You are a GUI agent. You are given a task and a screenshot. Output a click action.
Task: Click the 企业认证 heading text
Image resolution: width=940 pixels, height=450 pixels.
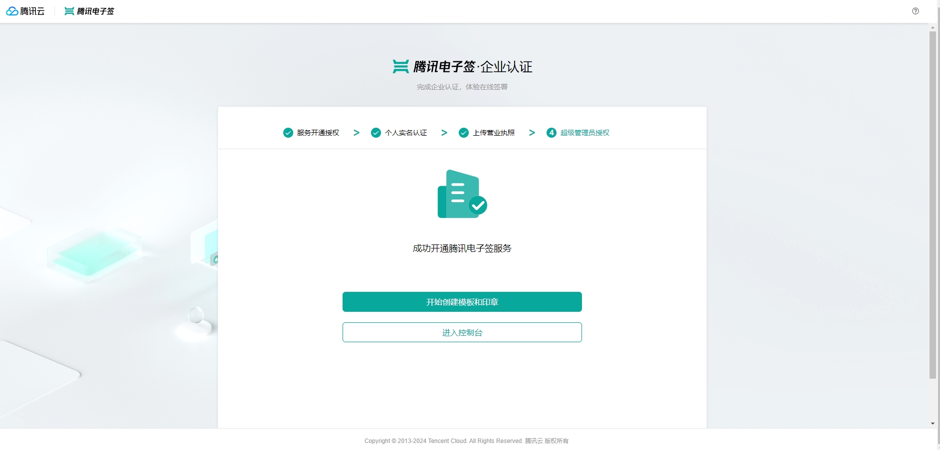coord(507,66)
